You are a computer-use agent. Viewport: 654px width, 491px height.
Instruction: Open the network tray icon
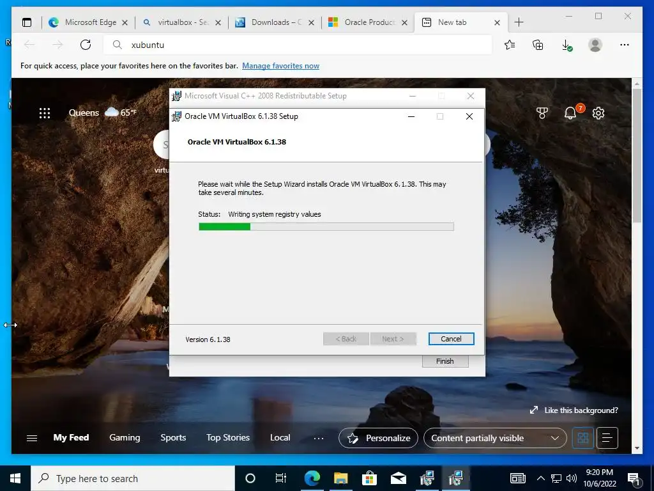pos(556,478)
